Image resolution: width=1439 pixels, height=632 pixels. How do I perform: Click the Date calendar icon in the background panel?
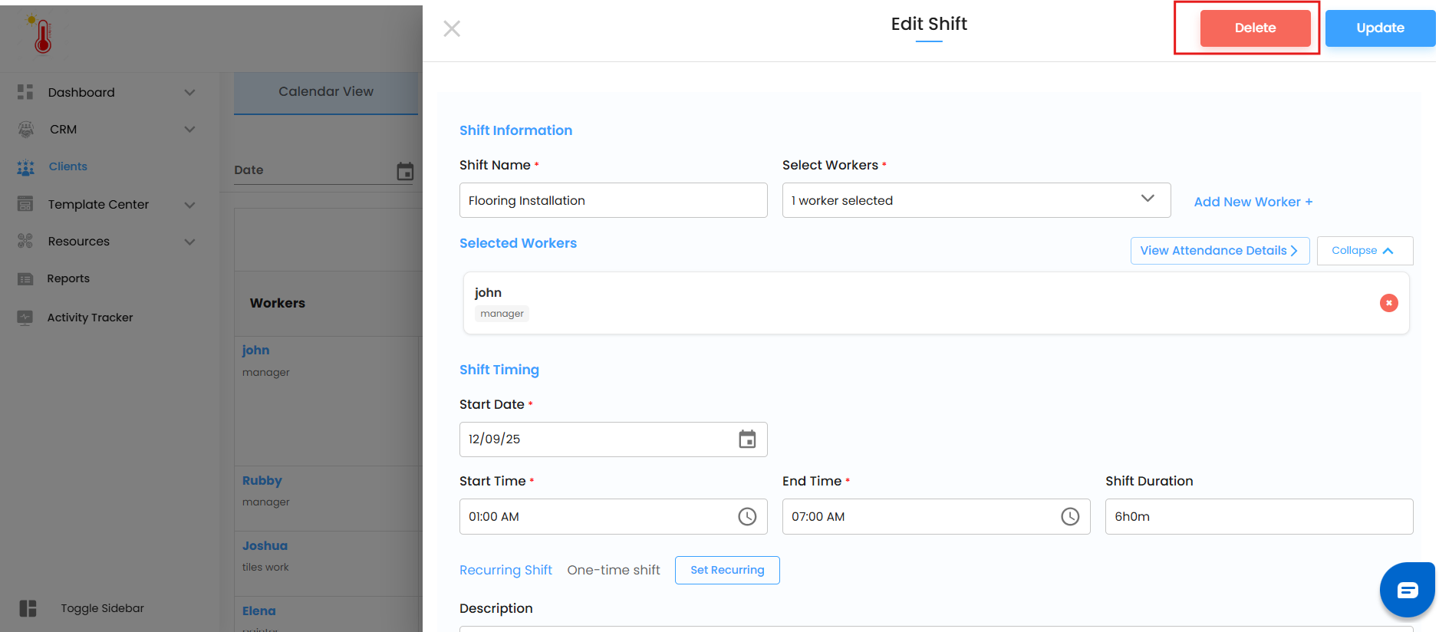coord(405,171)
